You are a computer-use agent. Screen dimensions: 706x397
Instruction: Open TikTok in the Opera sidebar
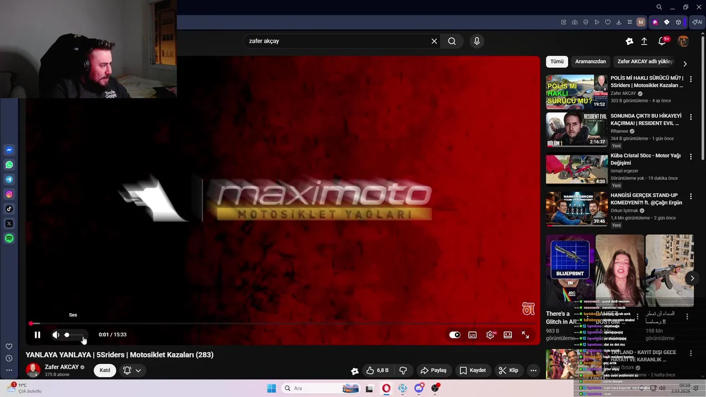[x=9, y=209]
